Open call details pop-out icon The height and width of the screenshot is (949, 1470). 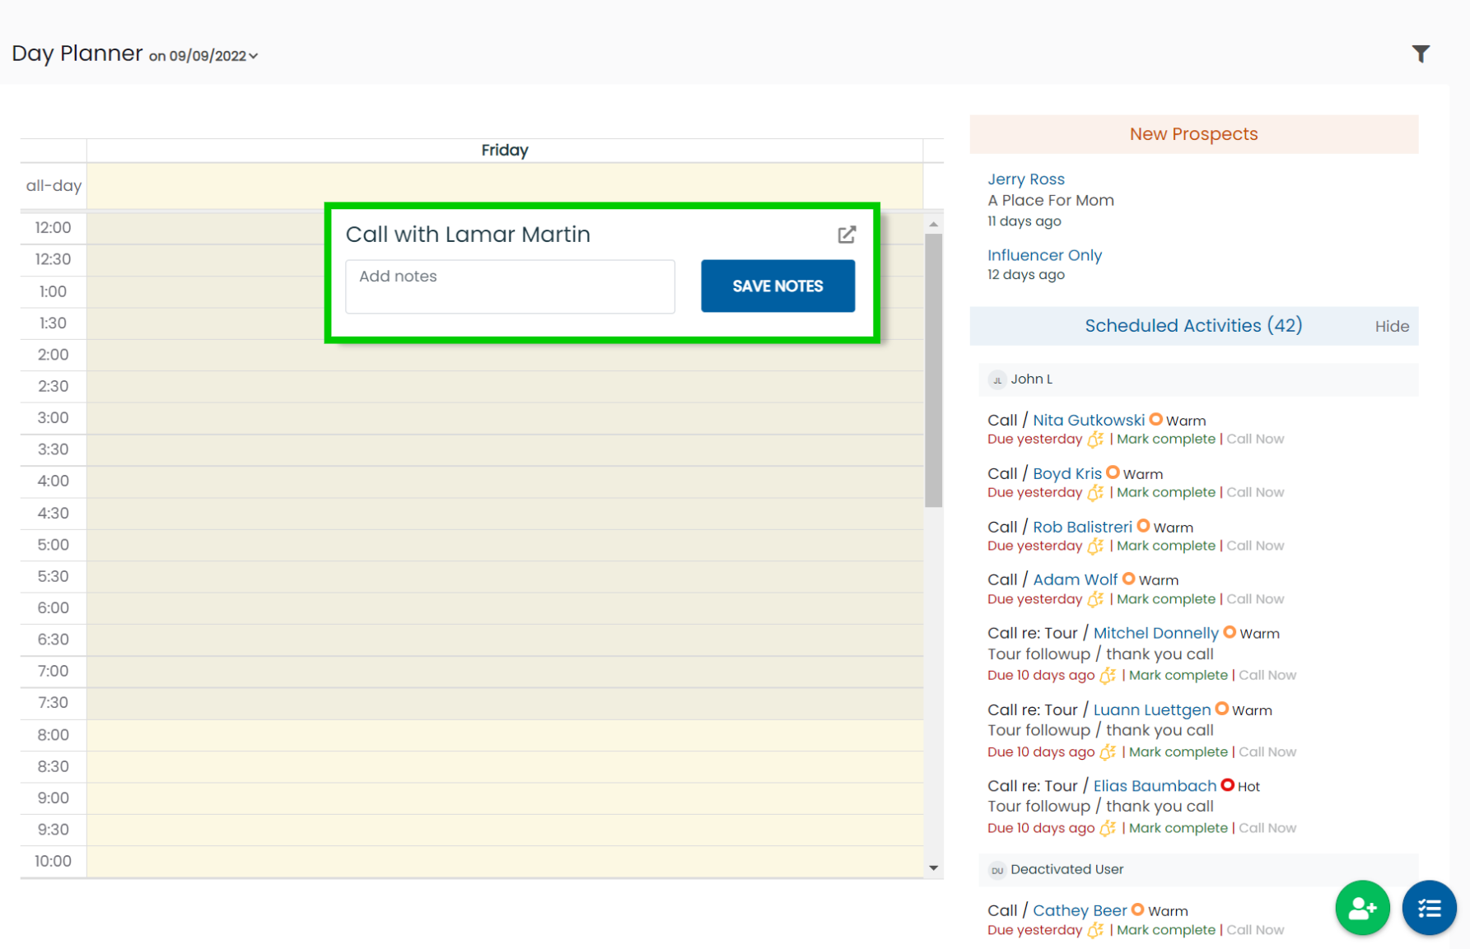point(847,235)
